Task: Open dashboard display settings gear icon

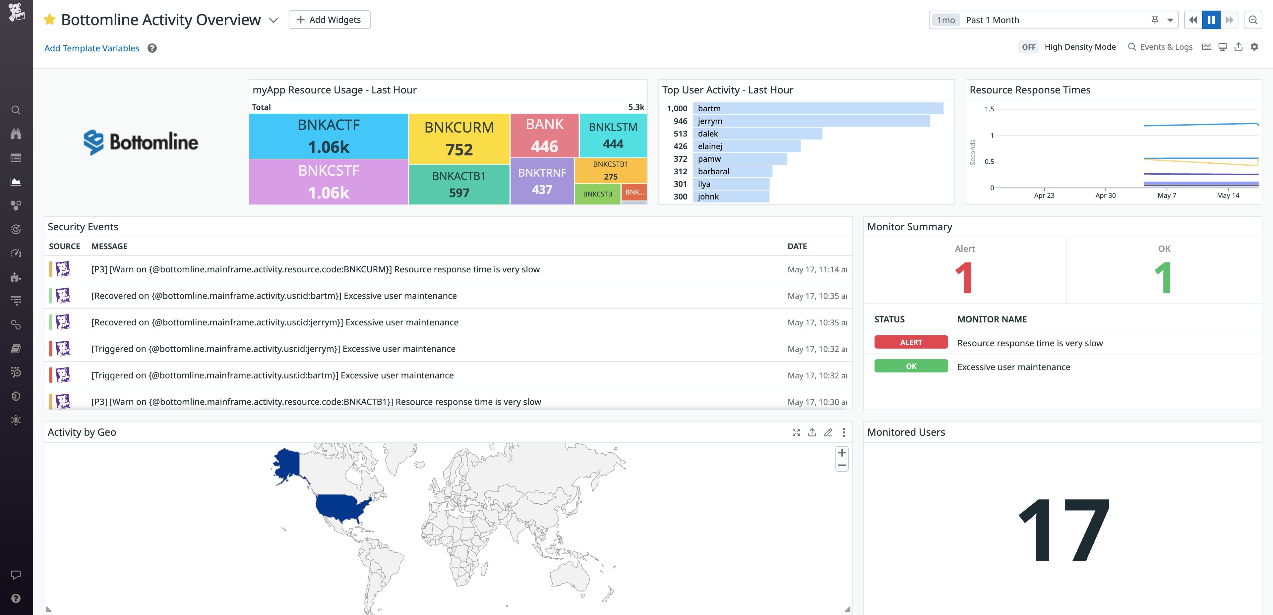Action: (1255, 46)
